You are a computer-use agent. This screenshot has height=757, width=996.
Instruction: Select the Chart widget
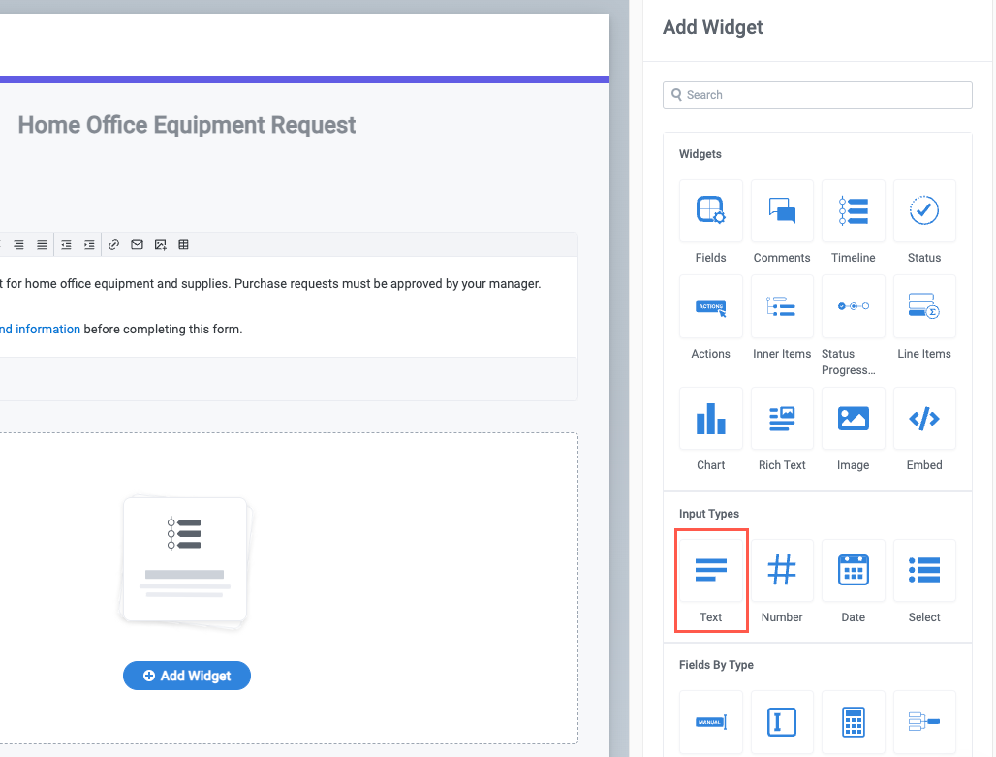(710, 419)
